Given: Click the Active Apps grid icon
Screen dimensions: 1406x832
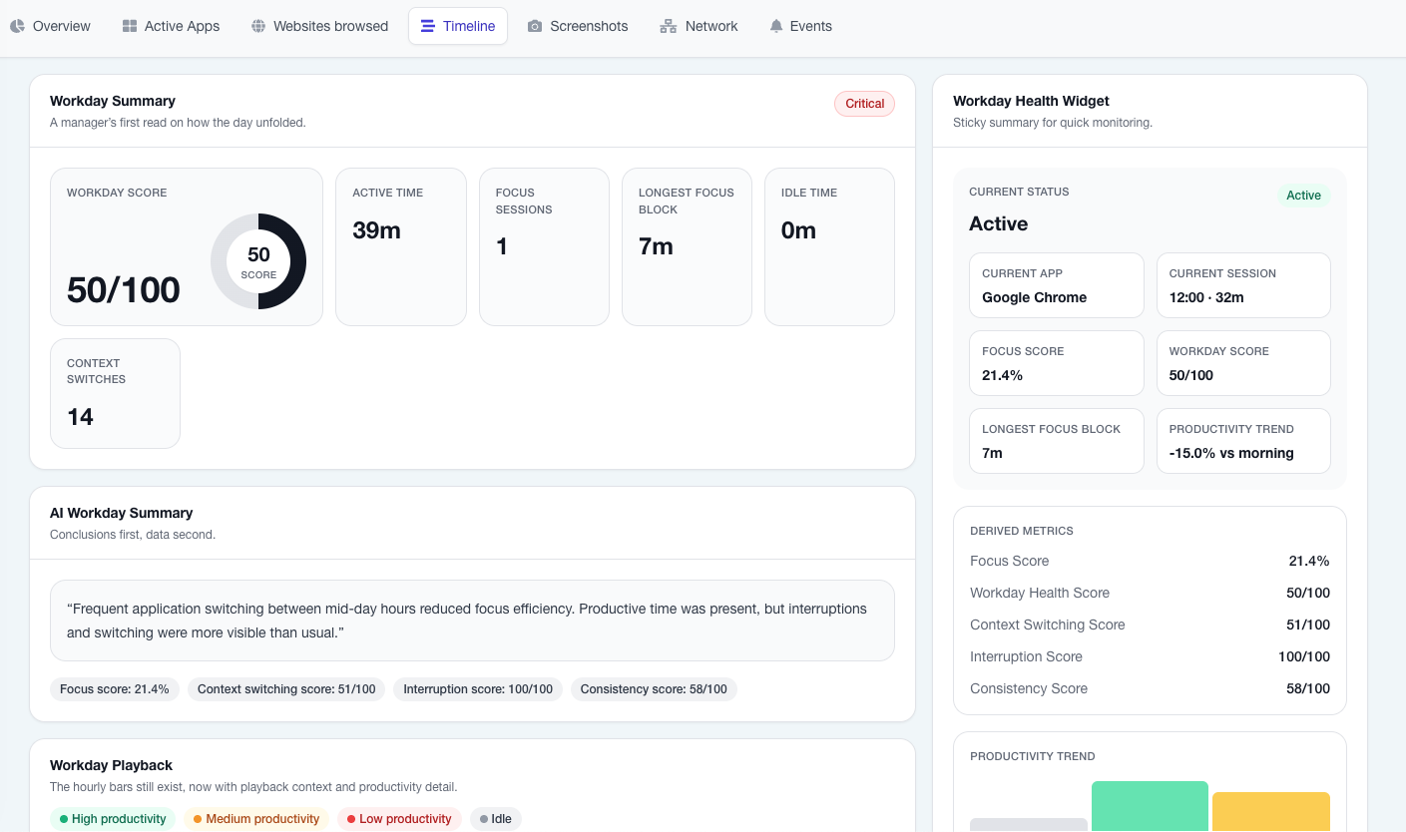Looking at the screenshot, I should click(x=130, y=26).
